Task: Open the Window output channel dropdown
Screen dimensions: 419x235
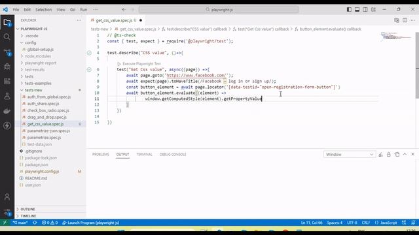Action: [x=350, y=155]
